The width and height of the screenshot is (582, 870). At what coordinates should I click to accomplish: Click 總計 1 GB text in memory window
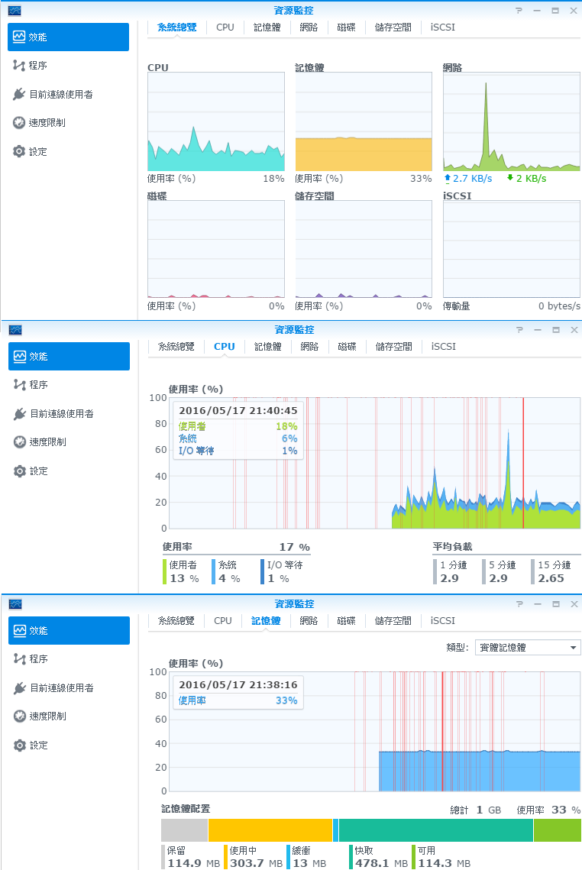click(476, 810)
